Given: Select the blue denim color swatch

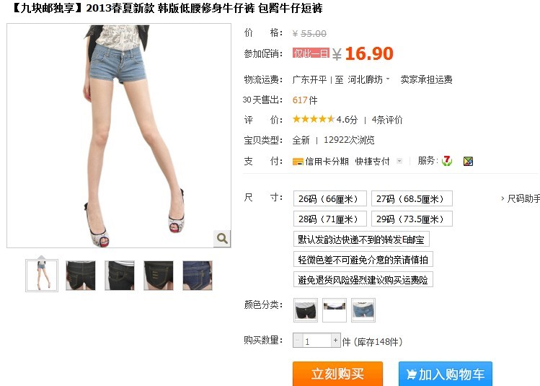Looking at the screenshot, I should (363, 310).
